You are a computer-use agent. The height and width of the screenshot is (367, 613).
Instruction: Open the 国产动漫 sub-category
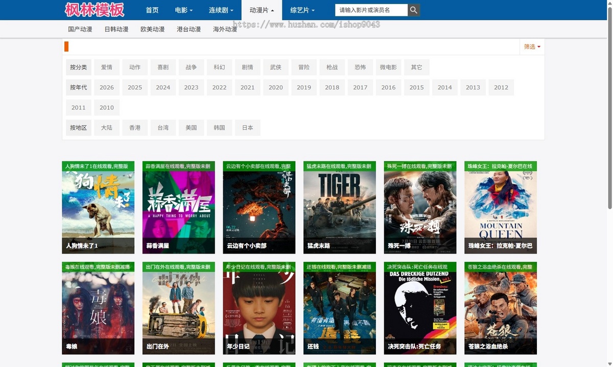pyautogui.click(x=80, y=29)
